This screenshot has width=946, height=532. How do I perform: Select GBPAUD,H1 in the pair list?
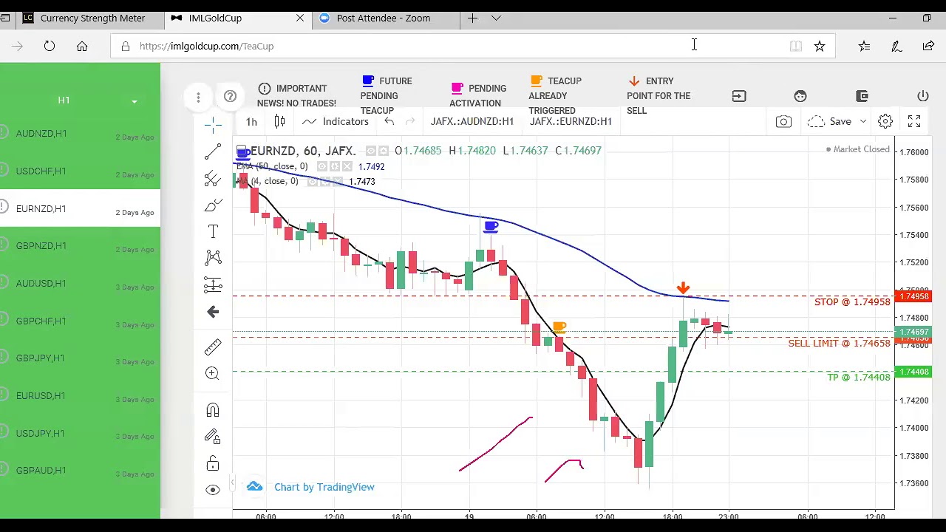pos(80,471)
